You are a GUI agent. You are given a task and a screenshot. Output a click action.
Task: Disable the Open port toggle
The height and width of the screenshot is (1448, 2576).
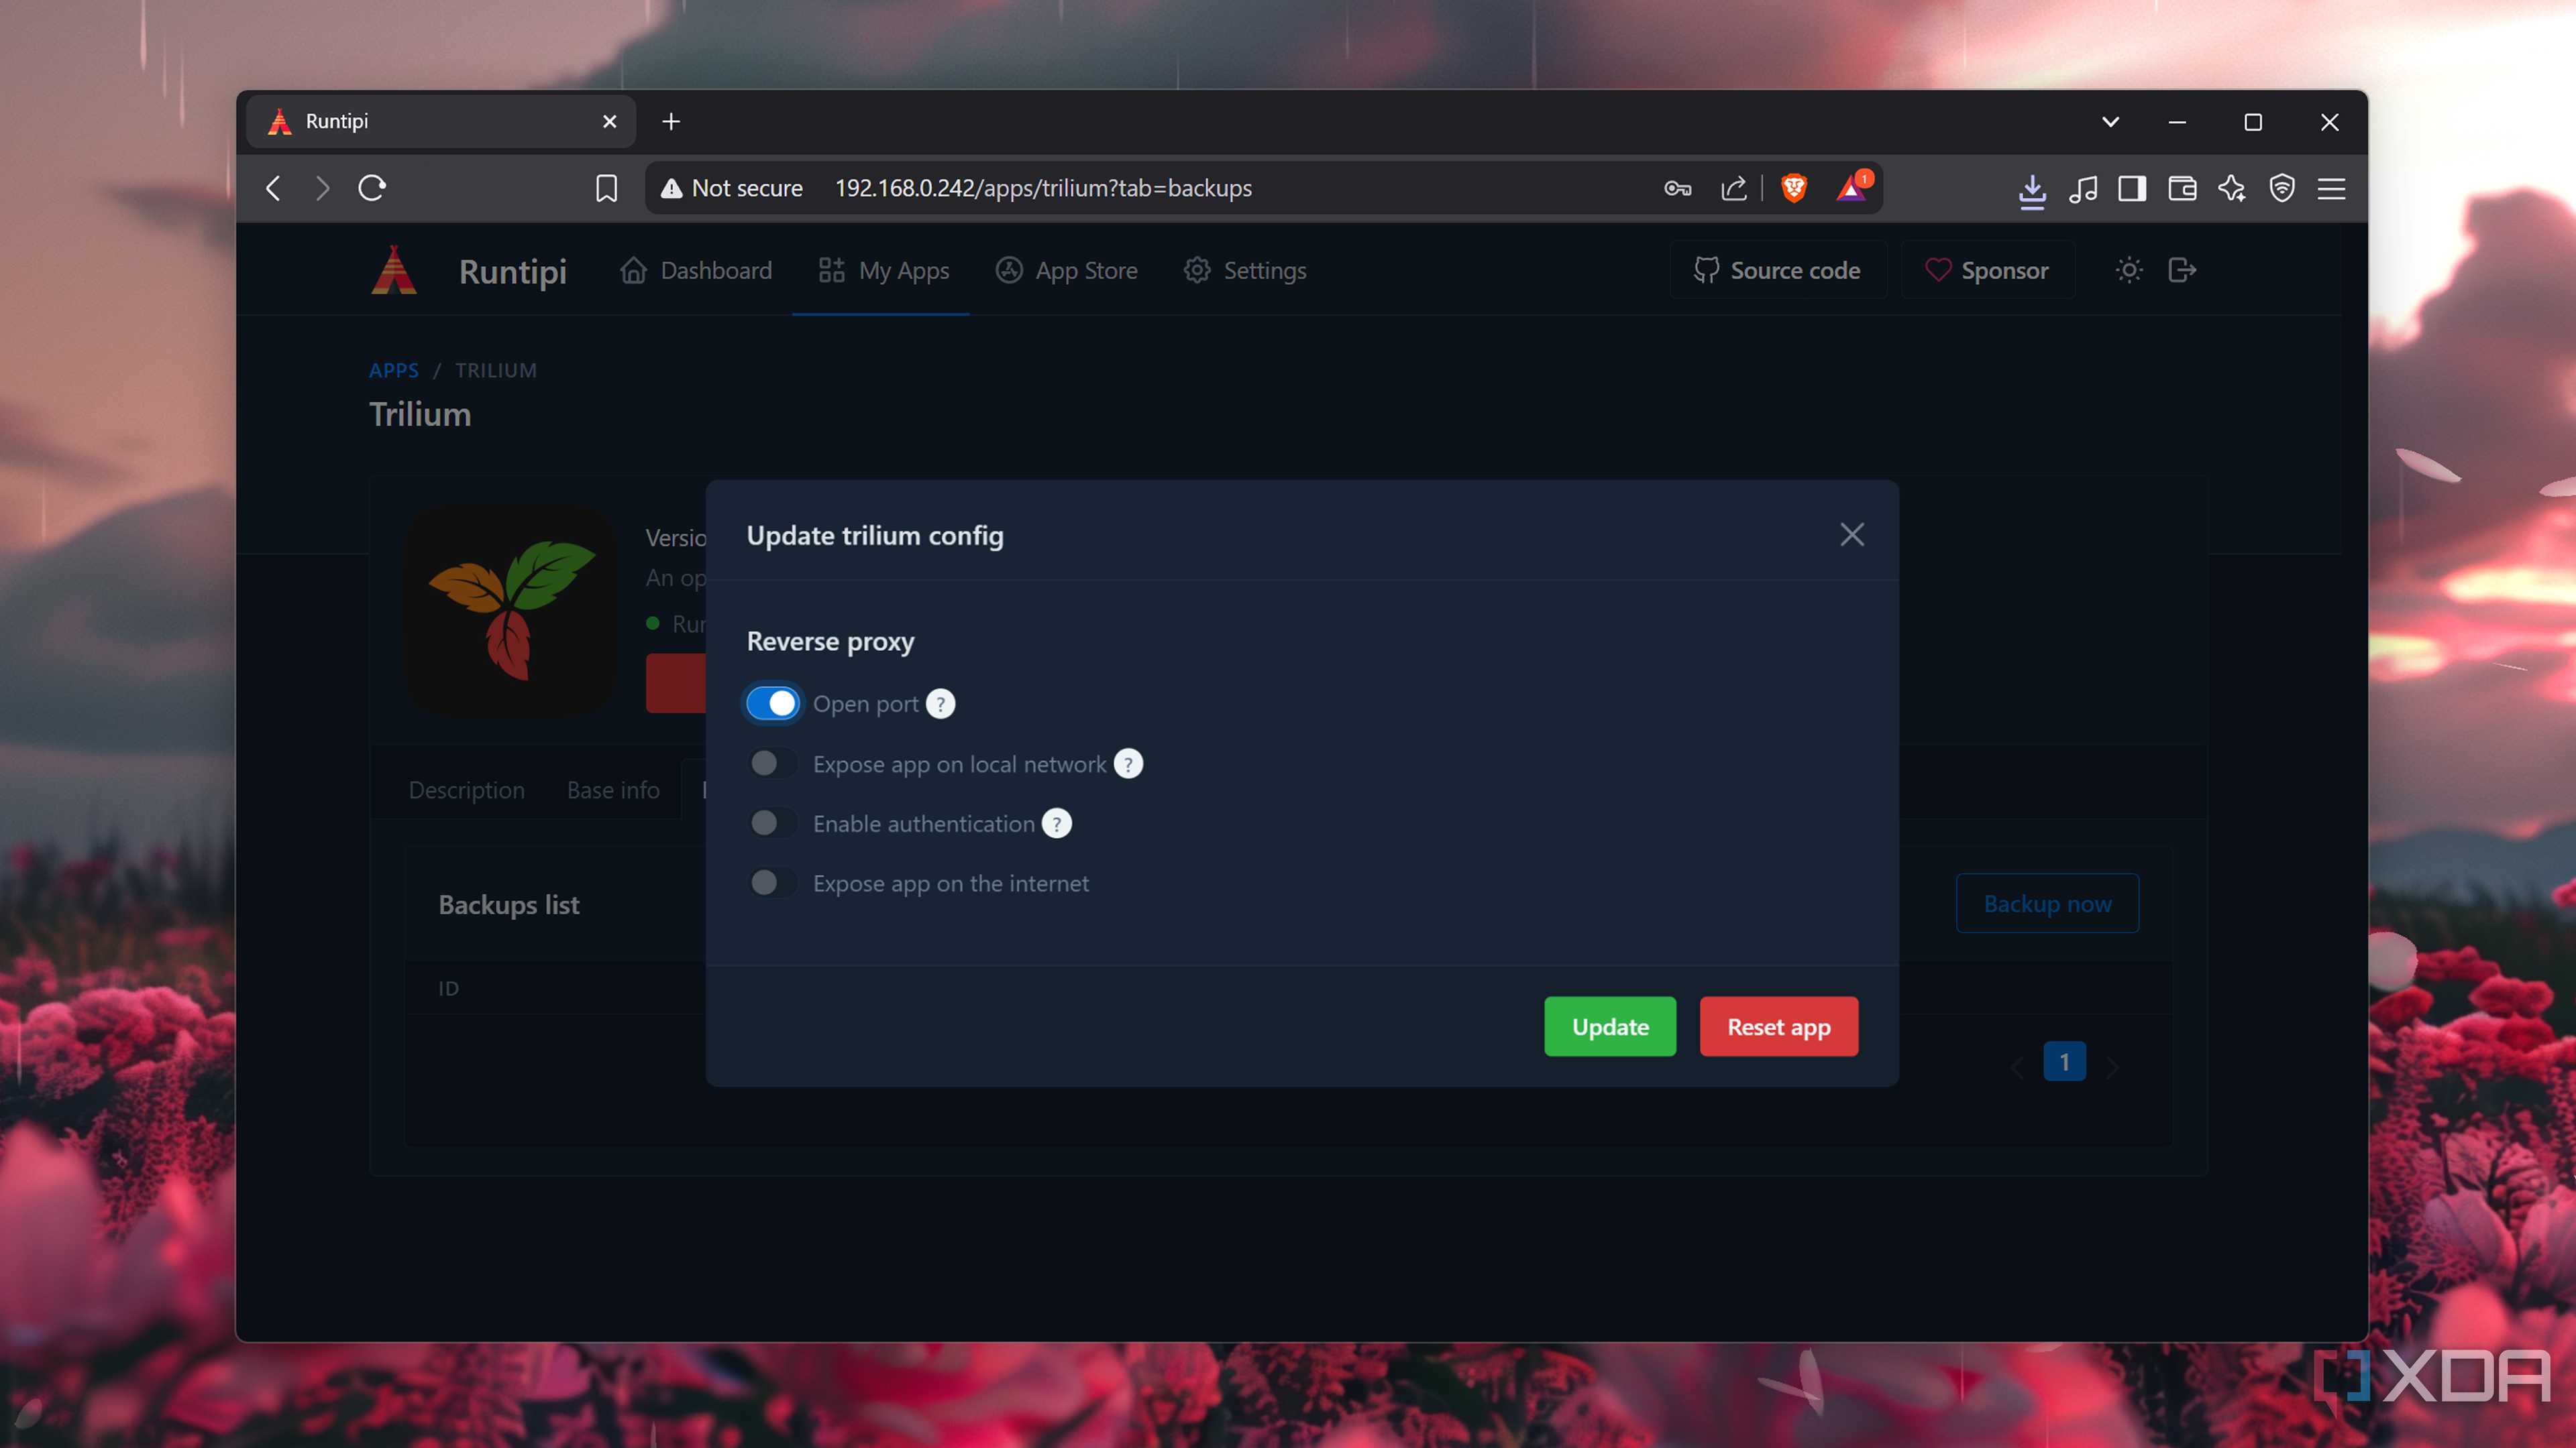click(x=772, y=703)
